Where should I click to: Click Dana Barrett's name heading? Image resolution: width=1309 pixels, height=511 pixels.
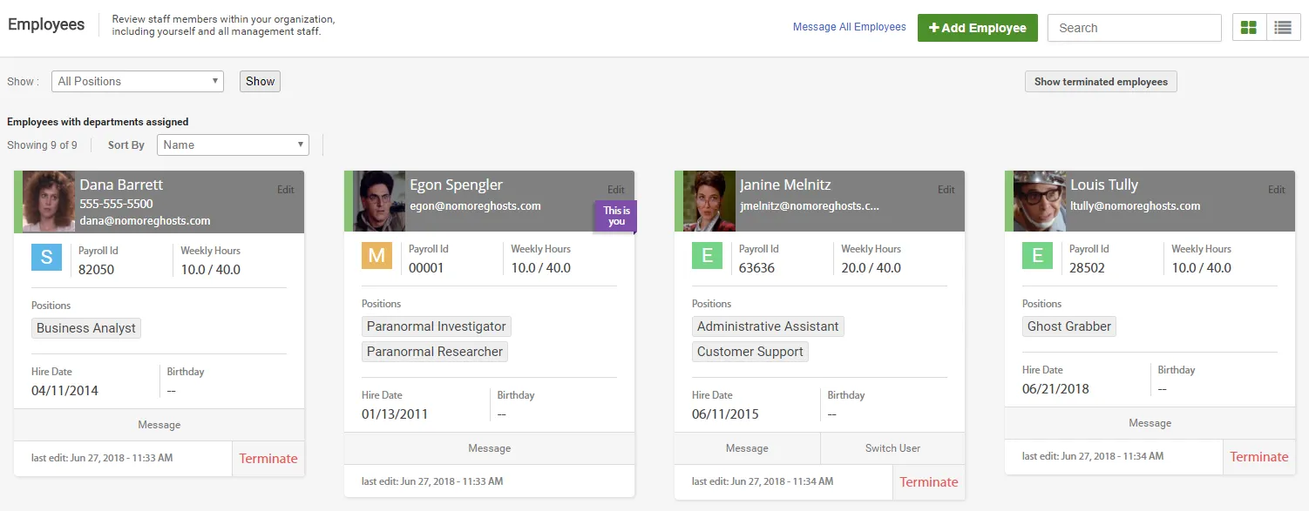tap(121, 185)
